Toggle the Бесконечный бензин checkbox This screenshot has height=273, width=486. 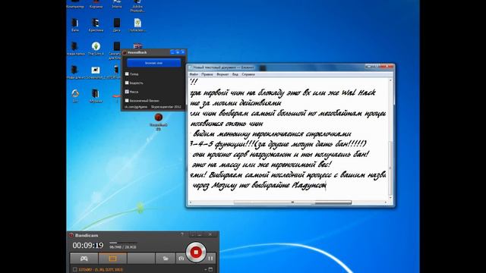tap(127, 100)
